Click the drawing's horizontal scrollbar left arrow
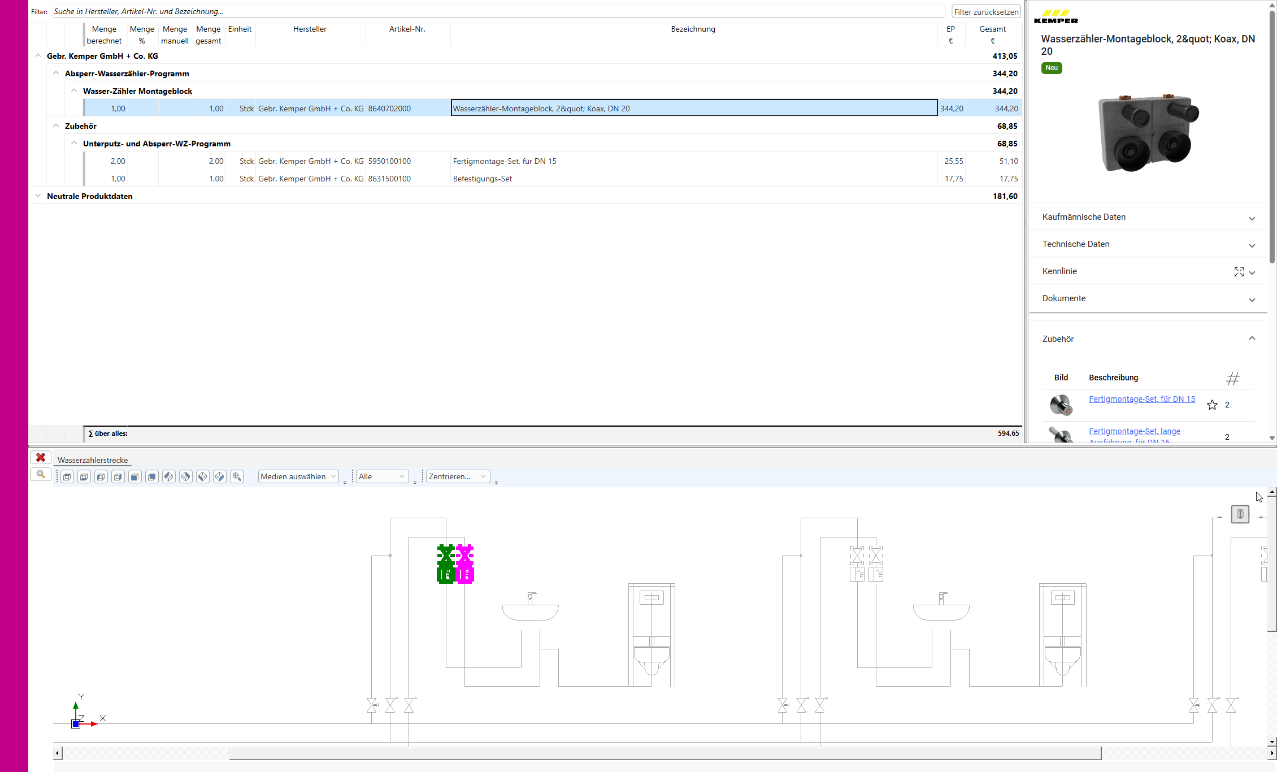The image size is (1277, 772). [x=58, y=753]
